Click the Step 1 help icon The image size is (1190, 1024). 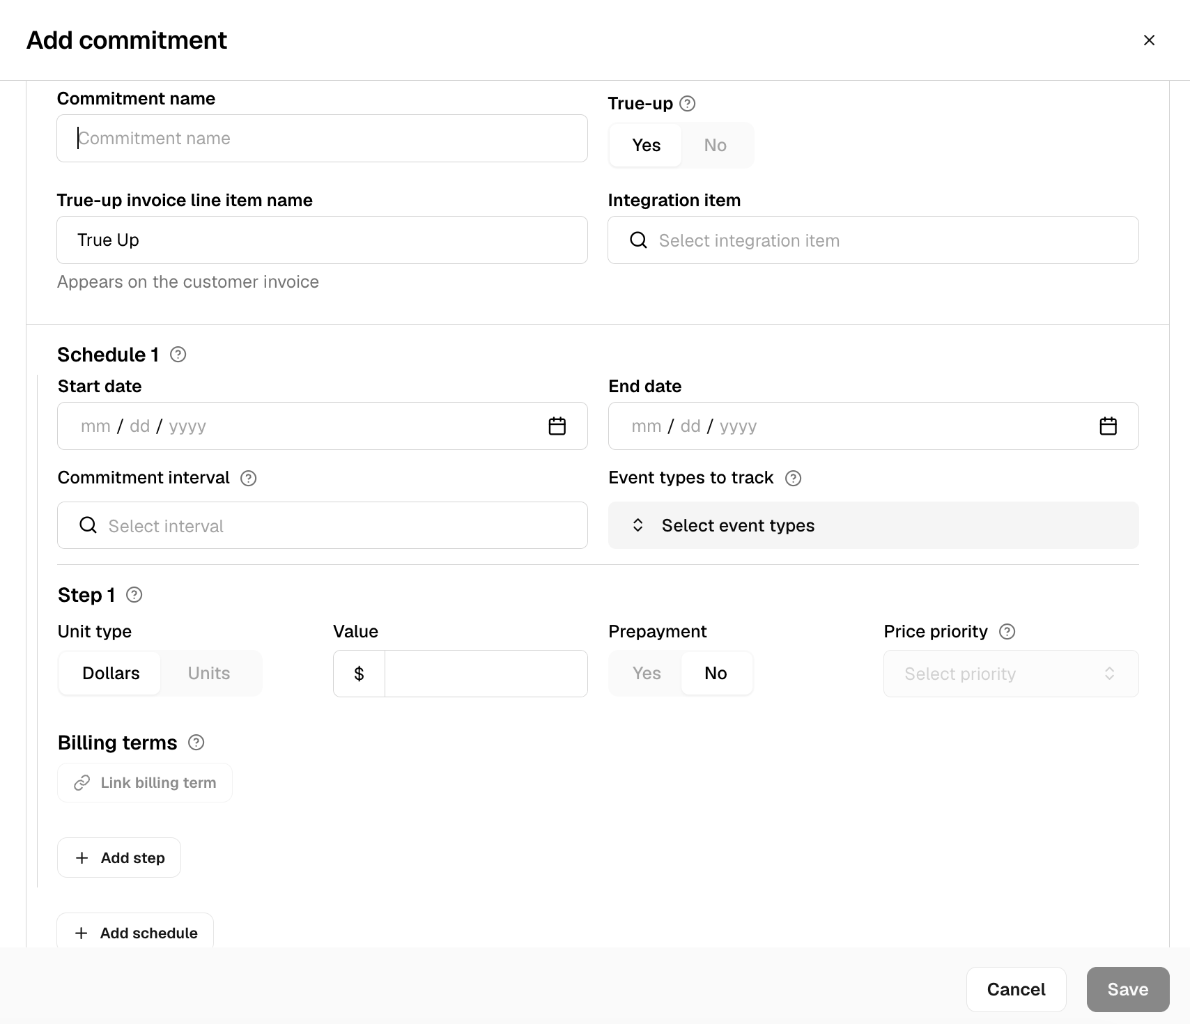click(134, 595)
